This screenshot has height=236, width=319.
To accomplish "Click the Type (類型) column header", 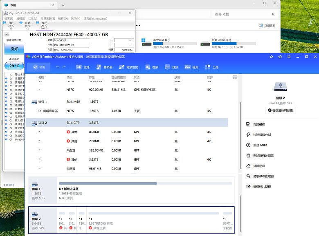I will [70, 77].
